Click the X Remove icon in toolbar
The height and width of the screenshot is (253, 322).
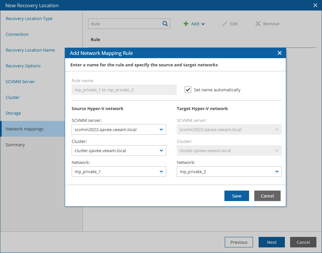258,24
